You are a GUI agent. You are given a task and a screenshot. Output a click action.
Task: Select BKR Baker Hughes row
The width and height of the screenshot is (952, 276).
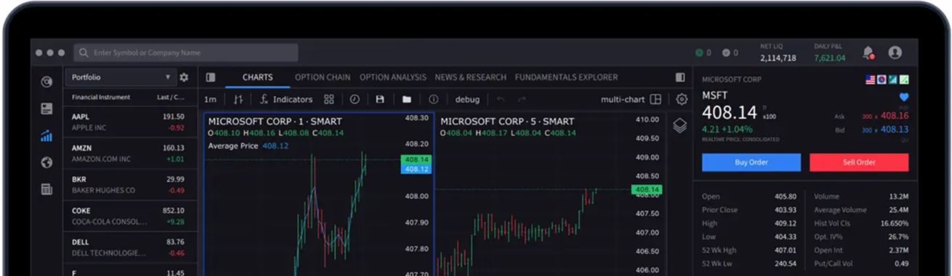(x=129, y=185)
